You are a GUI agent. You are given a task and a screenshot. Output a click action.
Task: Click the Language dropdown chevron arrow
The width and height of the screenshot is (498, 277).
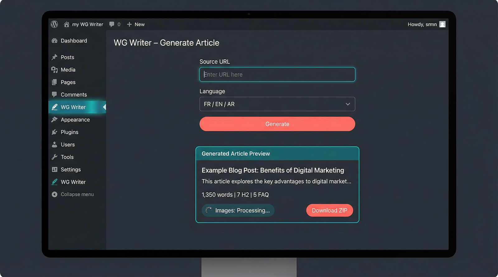[x=348, y=104]
